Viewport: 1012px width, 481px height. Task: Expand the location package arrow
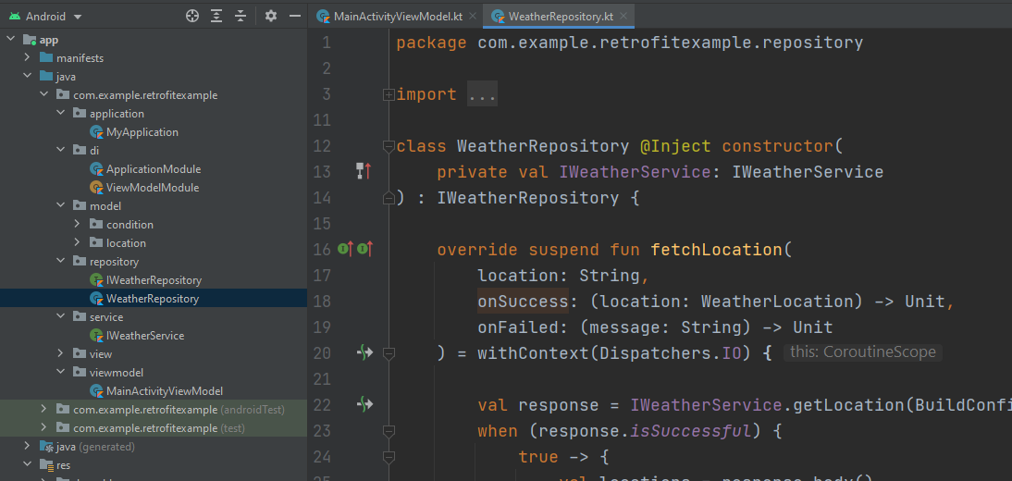78,243
